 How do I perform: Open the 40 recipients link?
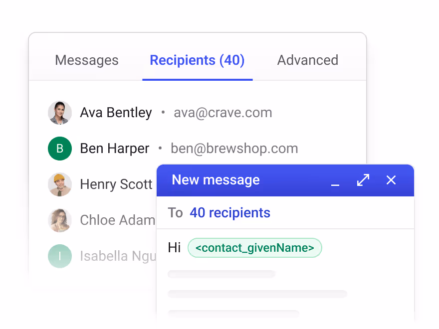(x=230, y=213)
